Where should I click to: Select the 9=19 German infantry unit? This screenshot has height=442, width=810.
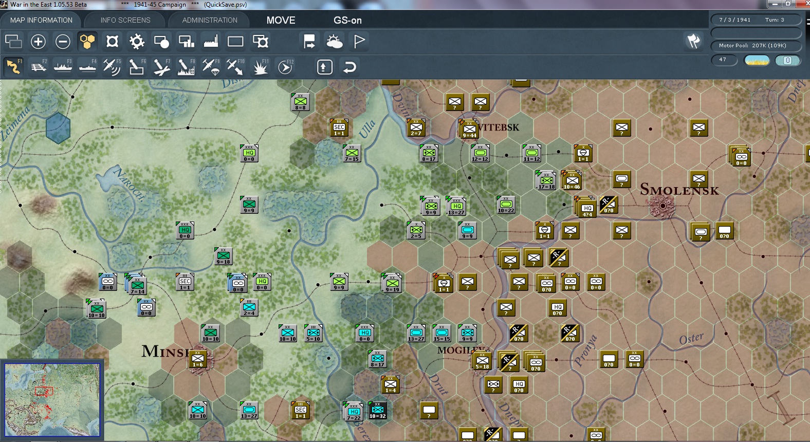(392, 284)
